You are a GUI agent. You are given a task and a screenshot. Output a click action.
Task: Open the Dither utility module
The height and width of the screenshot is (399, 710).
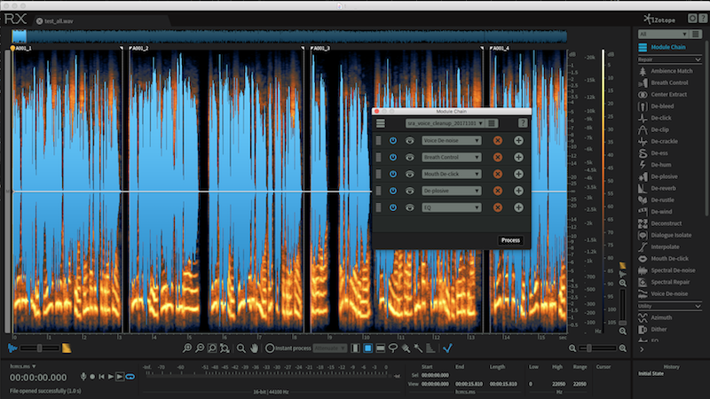tap(653, 329)
